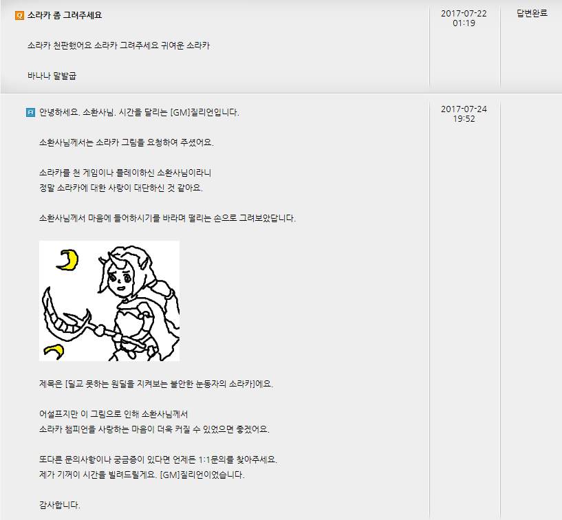Click the greeting line from [GM]질리언
The image size is (562, 520).
[x=139, y=113]
